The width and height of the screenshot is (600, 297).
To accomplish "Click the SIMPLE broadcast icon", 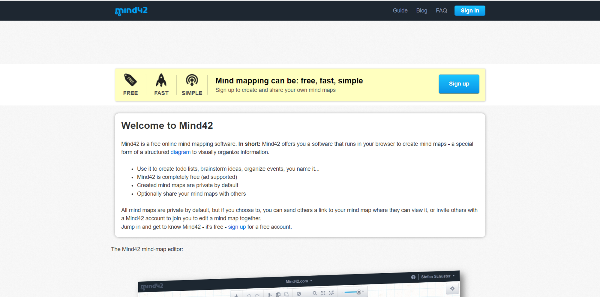I will (x=192, y=80).
